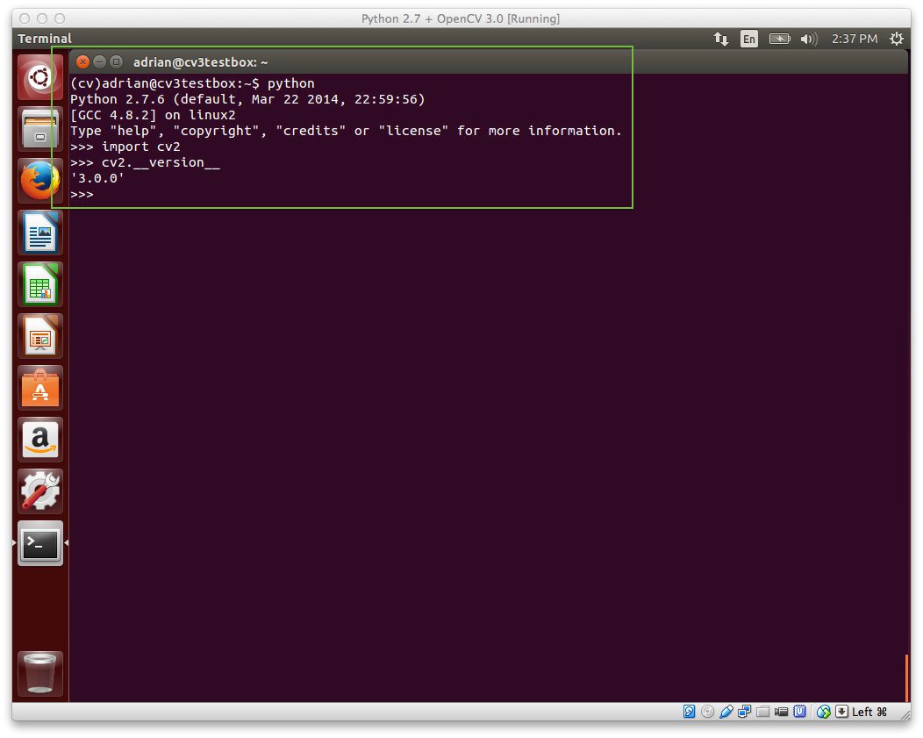Open the virtual CD drive menu in status bar
Image resolution: width=923 pixels, height=738 pixels.
(x=707, y=711)
